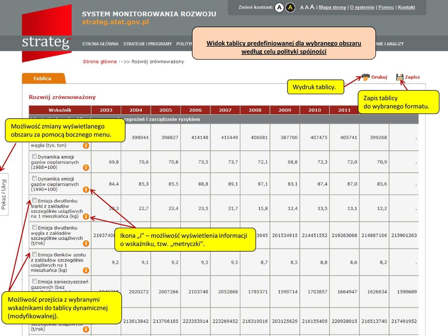Screen dimensions: 448x336
Task: Toggle the Pokaż / Ukryj side menu
Action: pos(4,194)
